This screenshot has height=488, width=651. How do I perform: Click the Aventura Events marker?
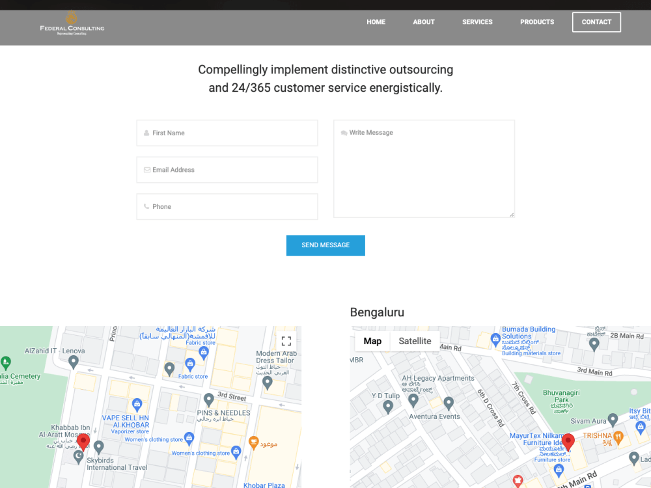(x=449, y=403)
